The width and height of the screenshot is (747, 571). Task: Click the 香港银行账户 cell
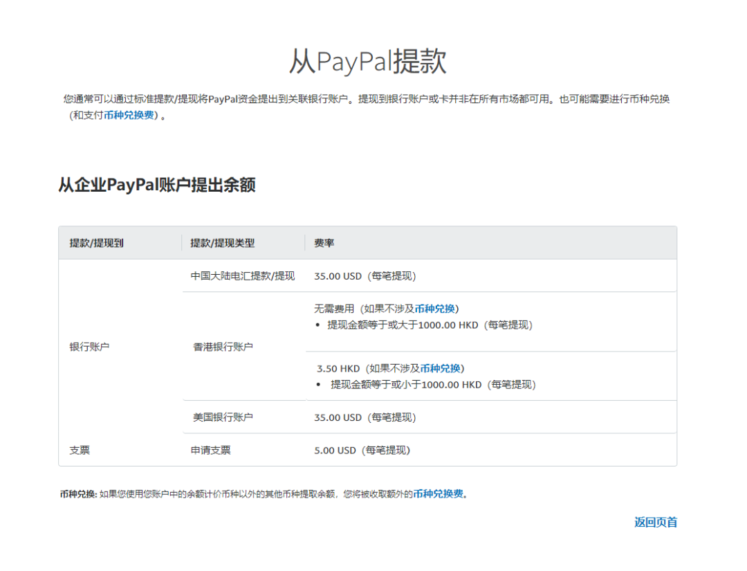(x=223, y=347)
